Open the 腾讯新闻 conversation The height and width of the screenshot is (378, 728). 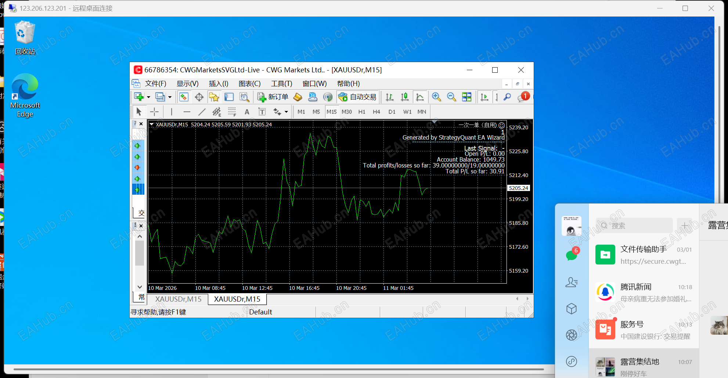click(x=644, y=292)
